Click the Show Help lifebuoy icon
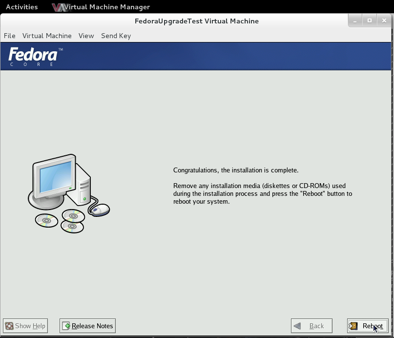This screenshot has height=338, width=394. 9,326
